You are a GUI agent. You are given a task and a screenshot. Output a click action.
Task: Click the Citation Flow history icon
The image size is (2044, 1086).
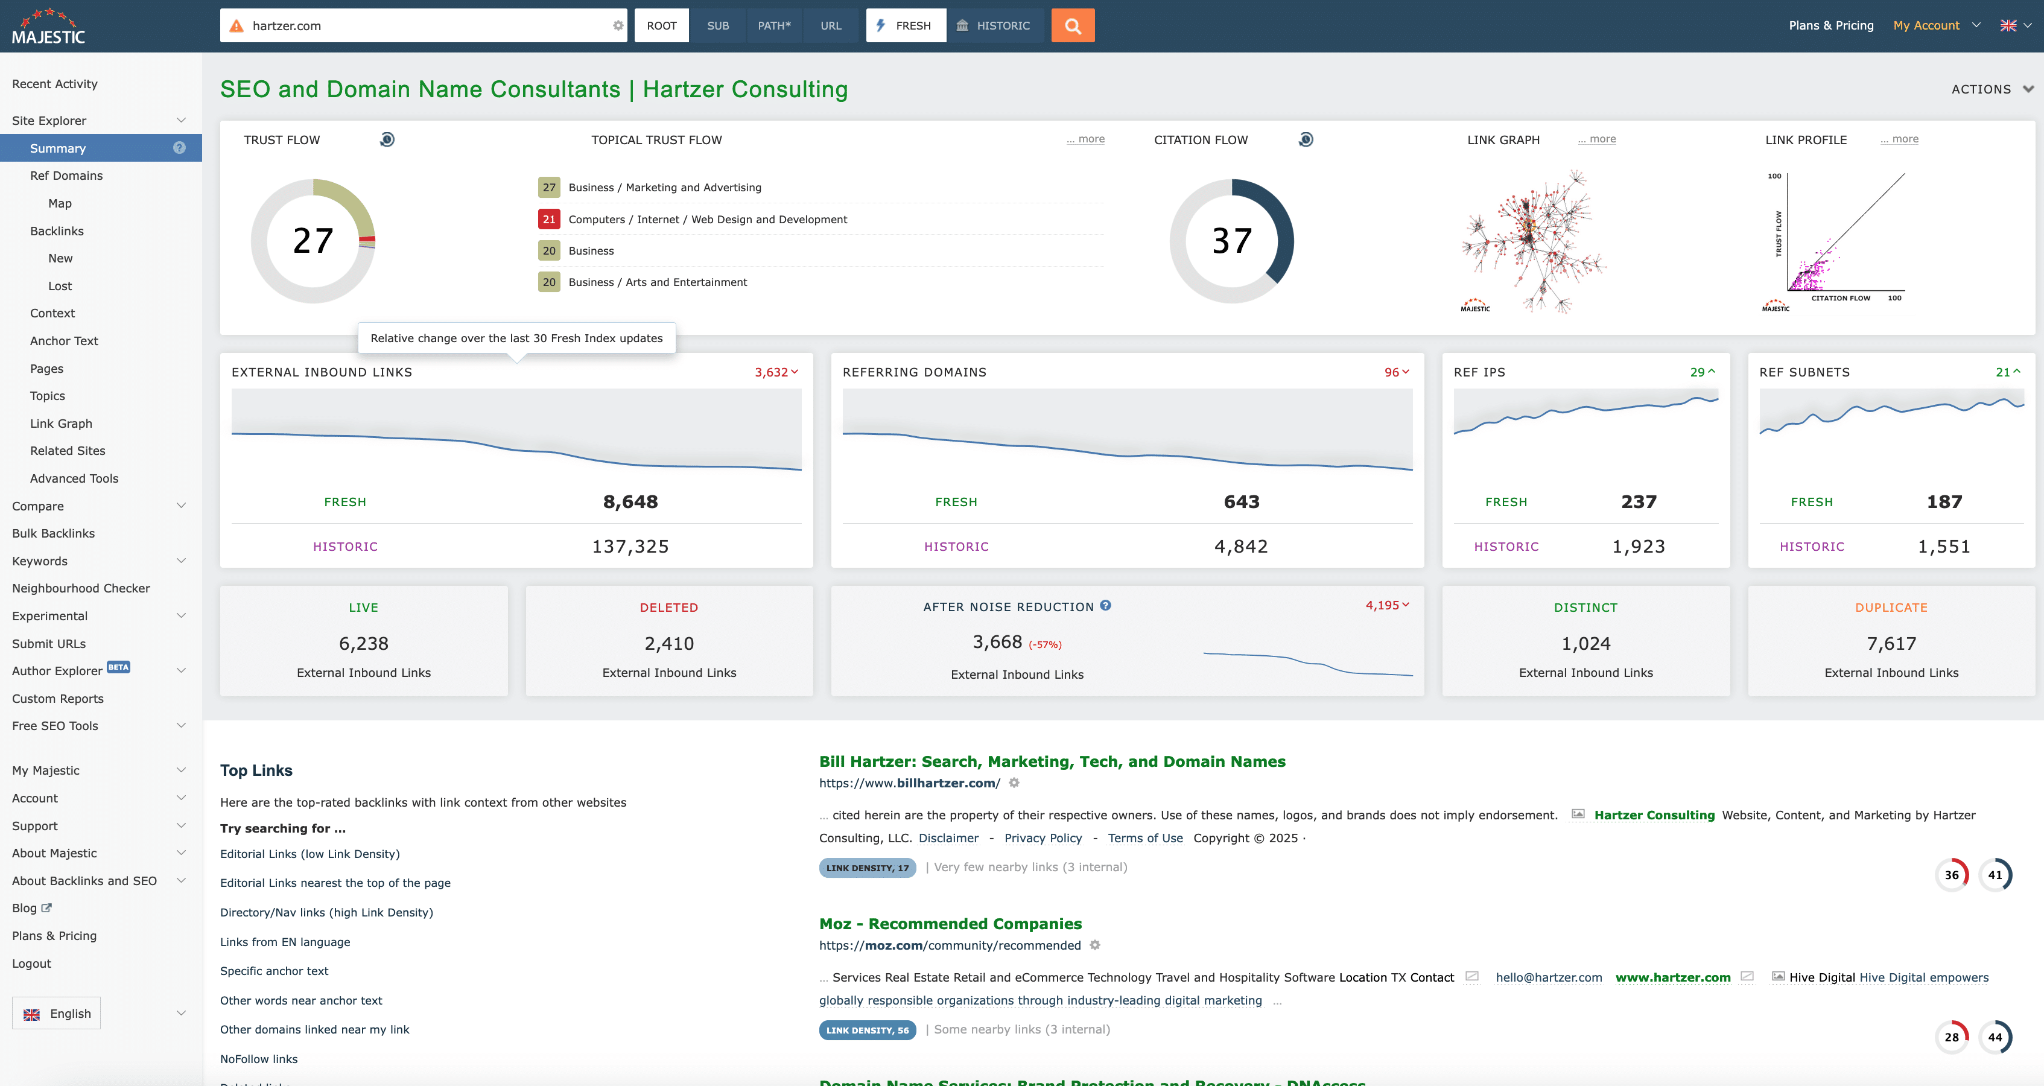pos(1306,139)
